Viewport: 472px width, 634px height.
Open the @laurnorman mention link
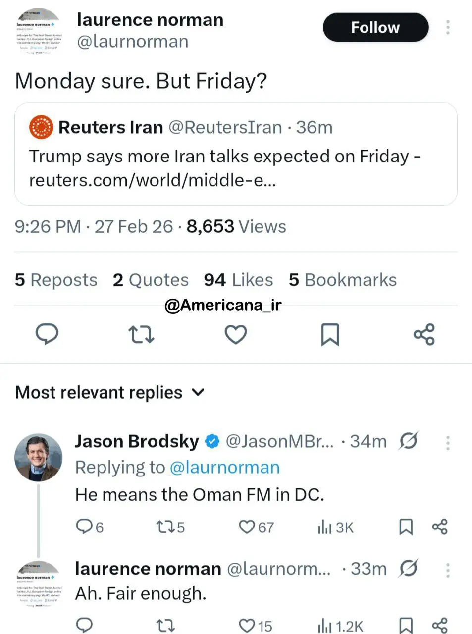(x=224, y=467)
